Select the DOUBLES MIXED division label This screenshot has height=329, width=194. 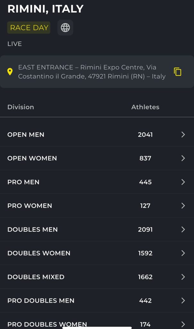[36, 277]
